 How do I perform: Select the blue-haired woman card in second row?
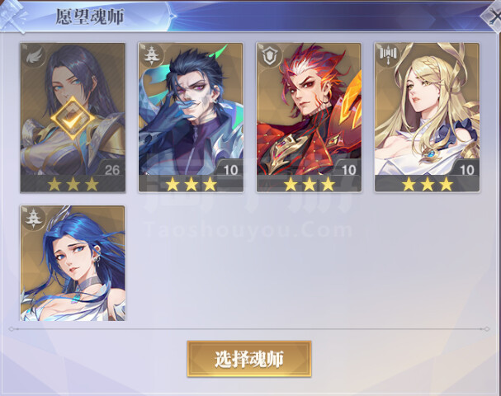tap(73, 263)
